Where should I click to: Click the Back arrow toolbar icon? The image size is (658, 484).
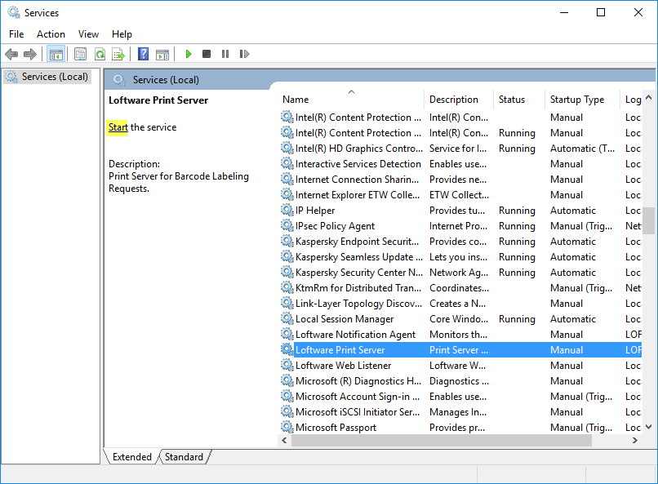11,54
